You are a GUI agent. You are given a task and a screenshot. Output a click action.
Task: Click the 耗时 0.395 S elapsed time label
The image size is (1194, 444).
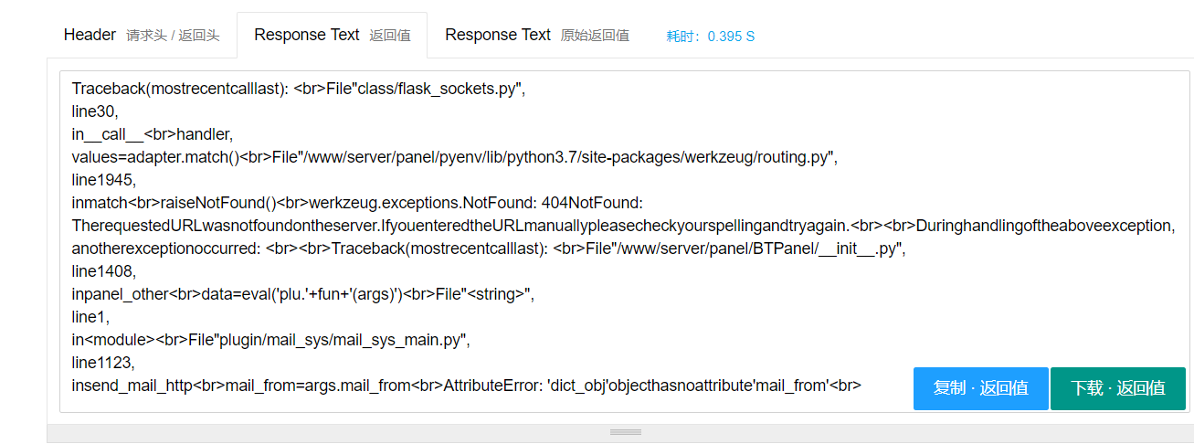point(711,37)
